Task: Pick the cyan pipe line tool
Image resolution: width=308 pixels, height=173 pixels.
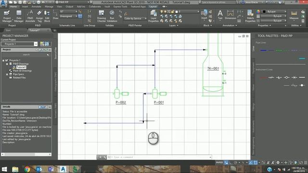Action: point(302,59)
